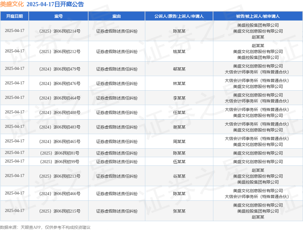
Task: Click the 数据来源 天眼查APP footer note
Action: coord(45,227)
